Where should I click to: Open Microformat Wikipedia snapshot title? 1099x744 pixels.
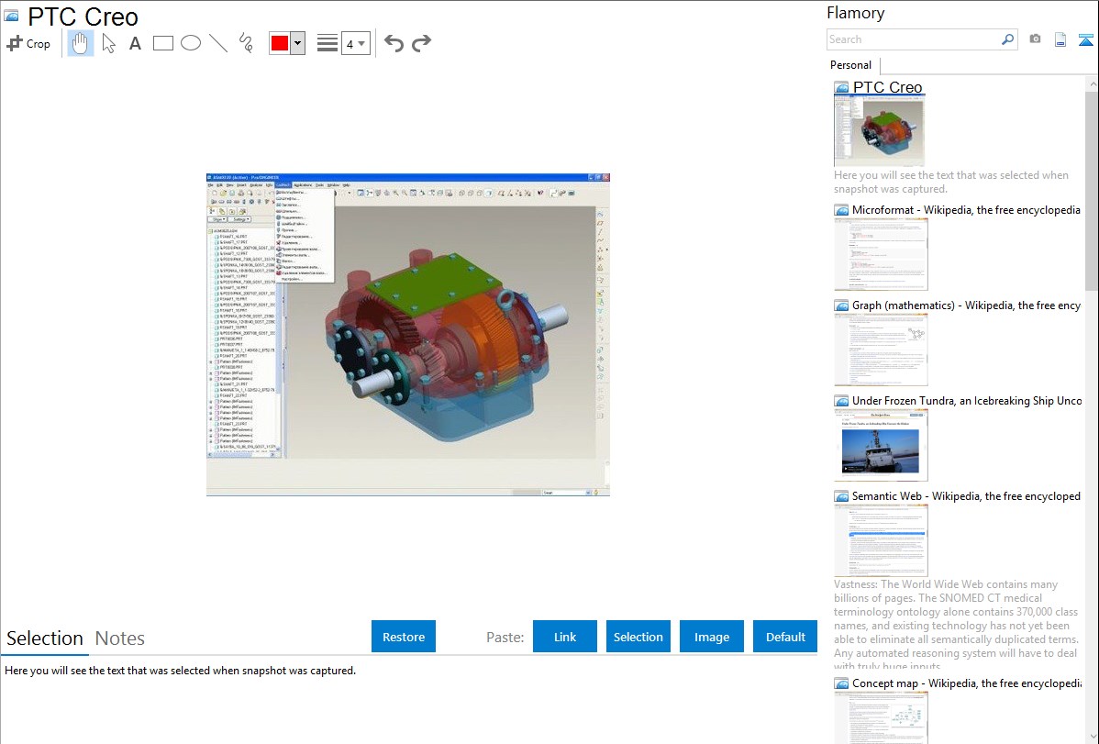(x=966, y=210)
